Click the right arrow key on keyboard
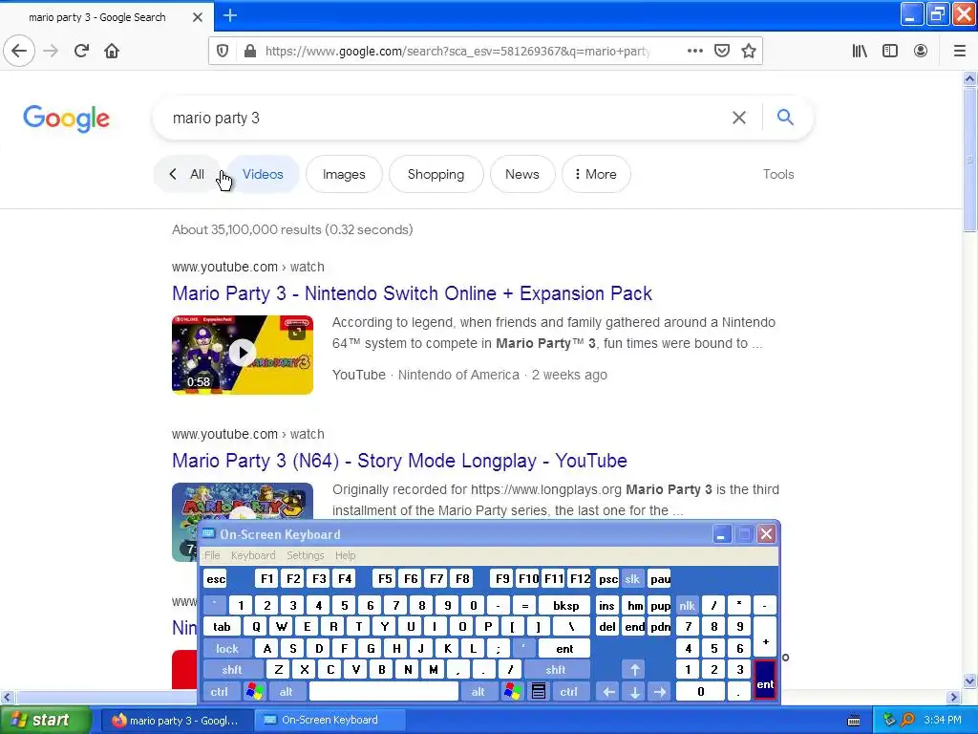 [x=660, y=692]
